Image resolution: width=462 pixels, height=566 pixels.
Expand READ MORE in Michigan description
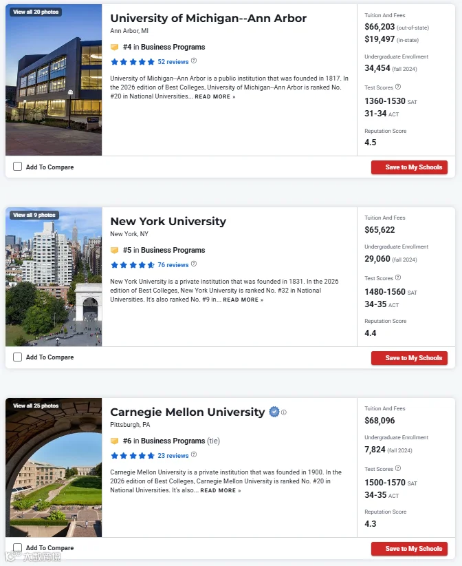[x=215, y=96]
